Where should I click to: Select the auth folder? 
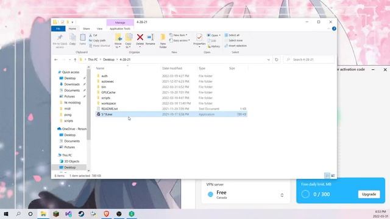[104, 76]
